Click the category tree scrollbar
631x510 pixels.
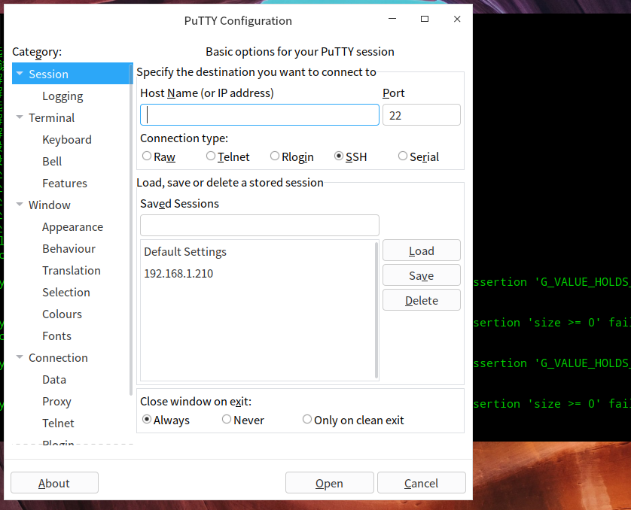[131, 229]
